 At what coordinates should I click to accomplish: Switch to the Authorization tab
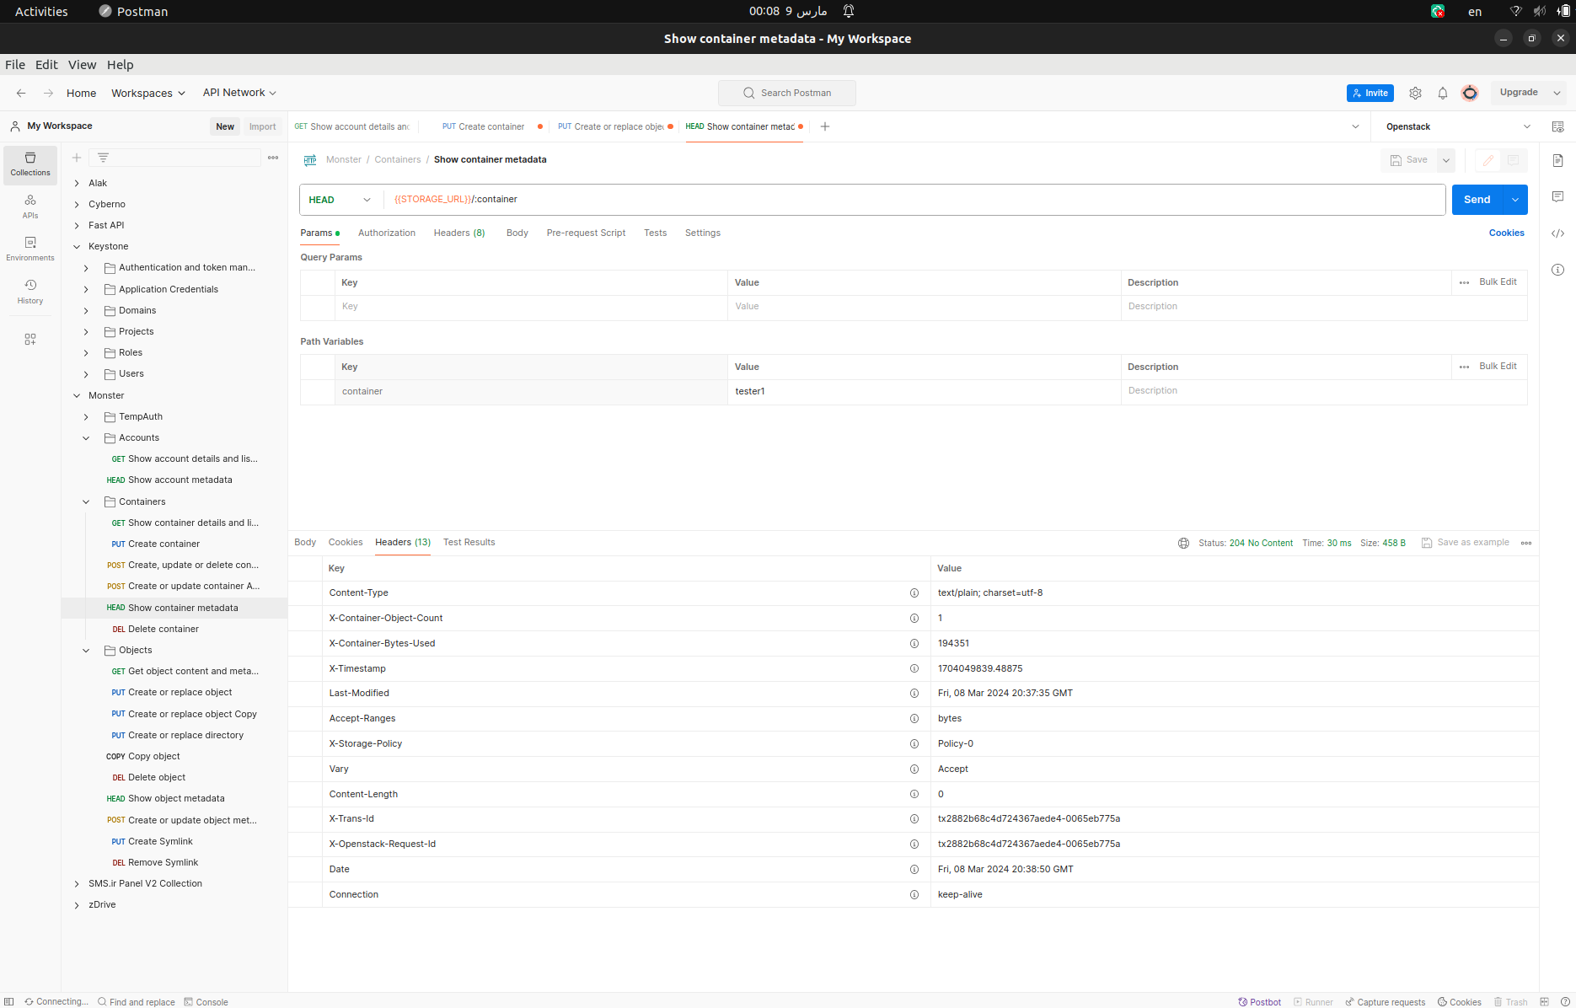[387, 233]
